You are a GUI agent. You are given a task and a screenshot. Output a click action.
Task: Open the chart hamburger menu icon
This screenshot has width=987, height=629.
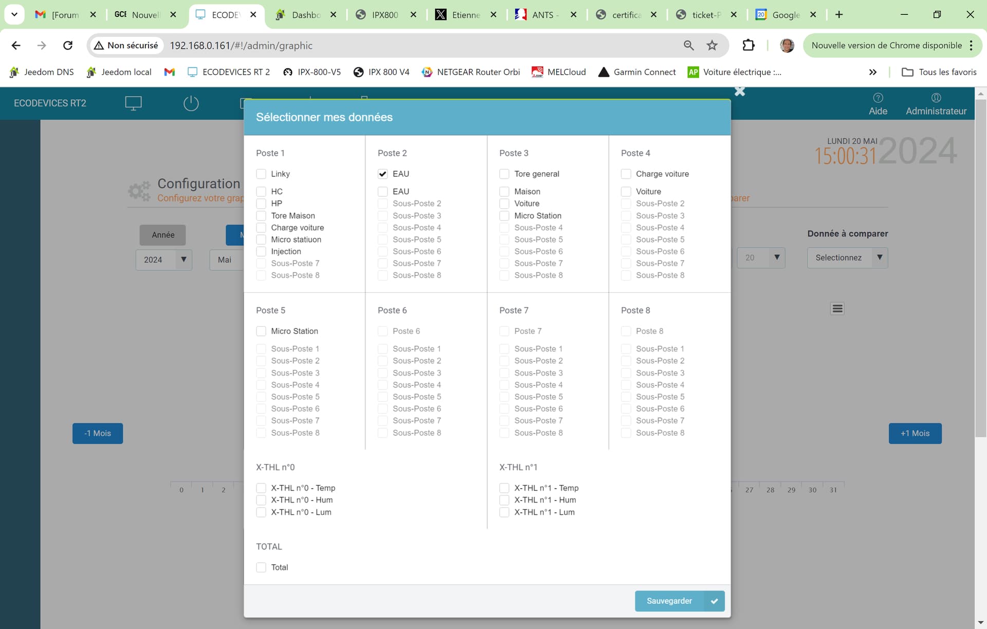click(837, 309)
